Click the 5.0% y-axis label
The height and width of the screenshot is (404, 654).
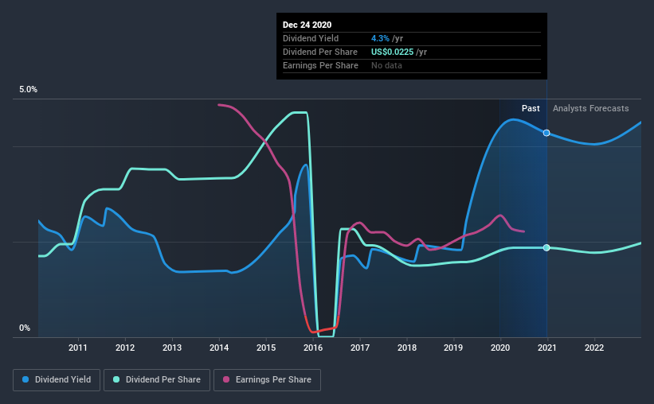[28, 90]
